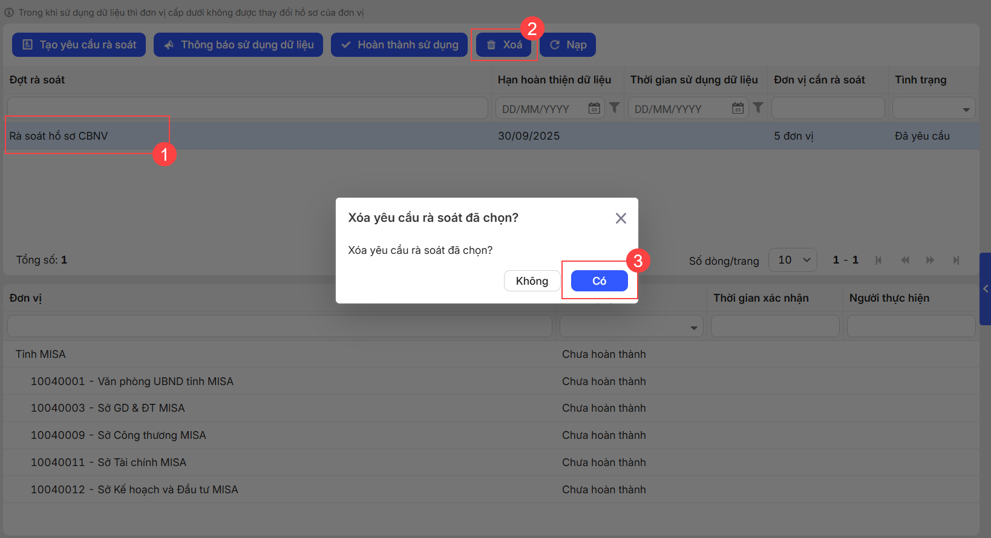
Task: Click filter funnel icon for Thời gian sử dụng dữ liệu
Action: coord(758,108)
